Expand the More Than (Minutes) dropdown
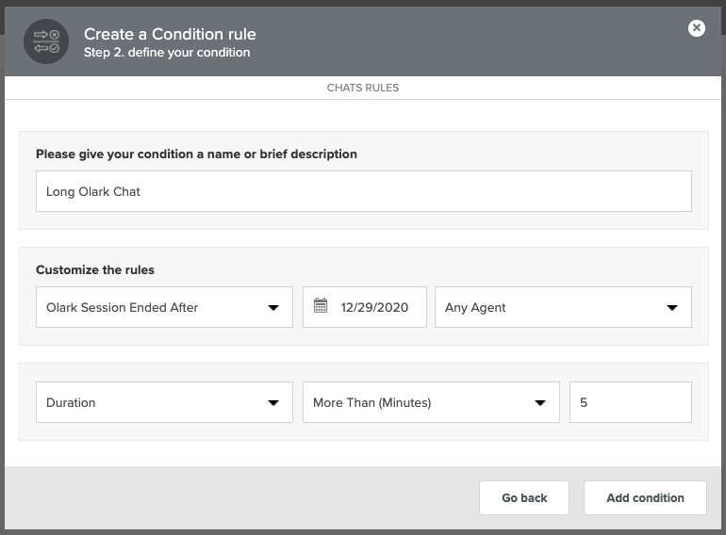 pos(431,402)
